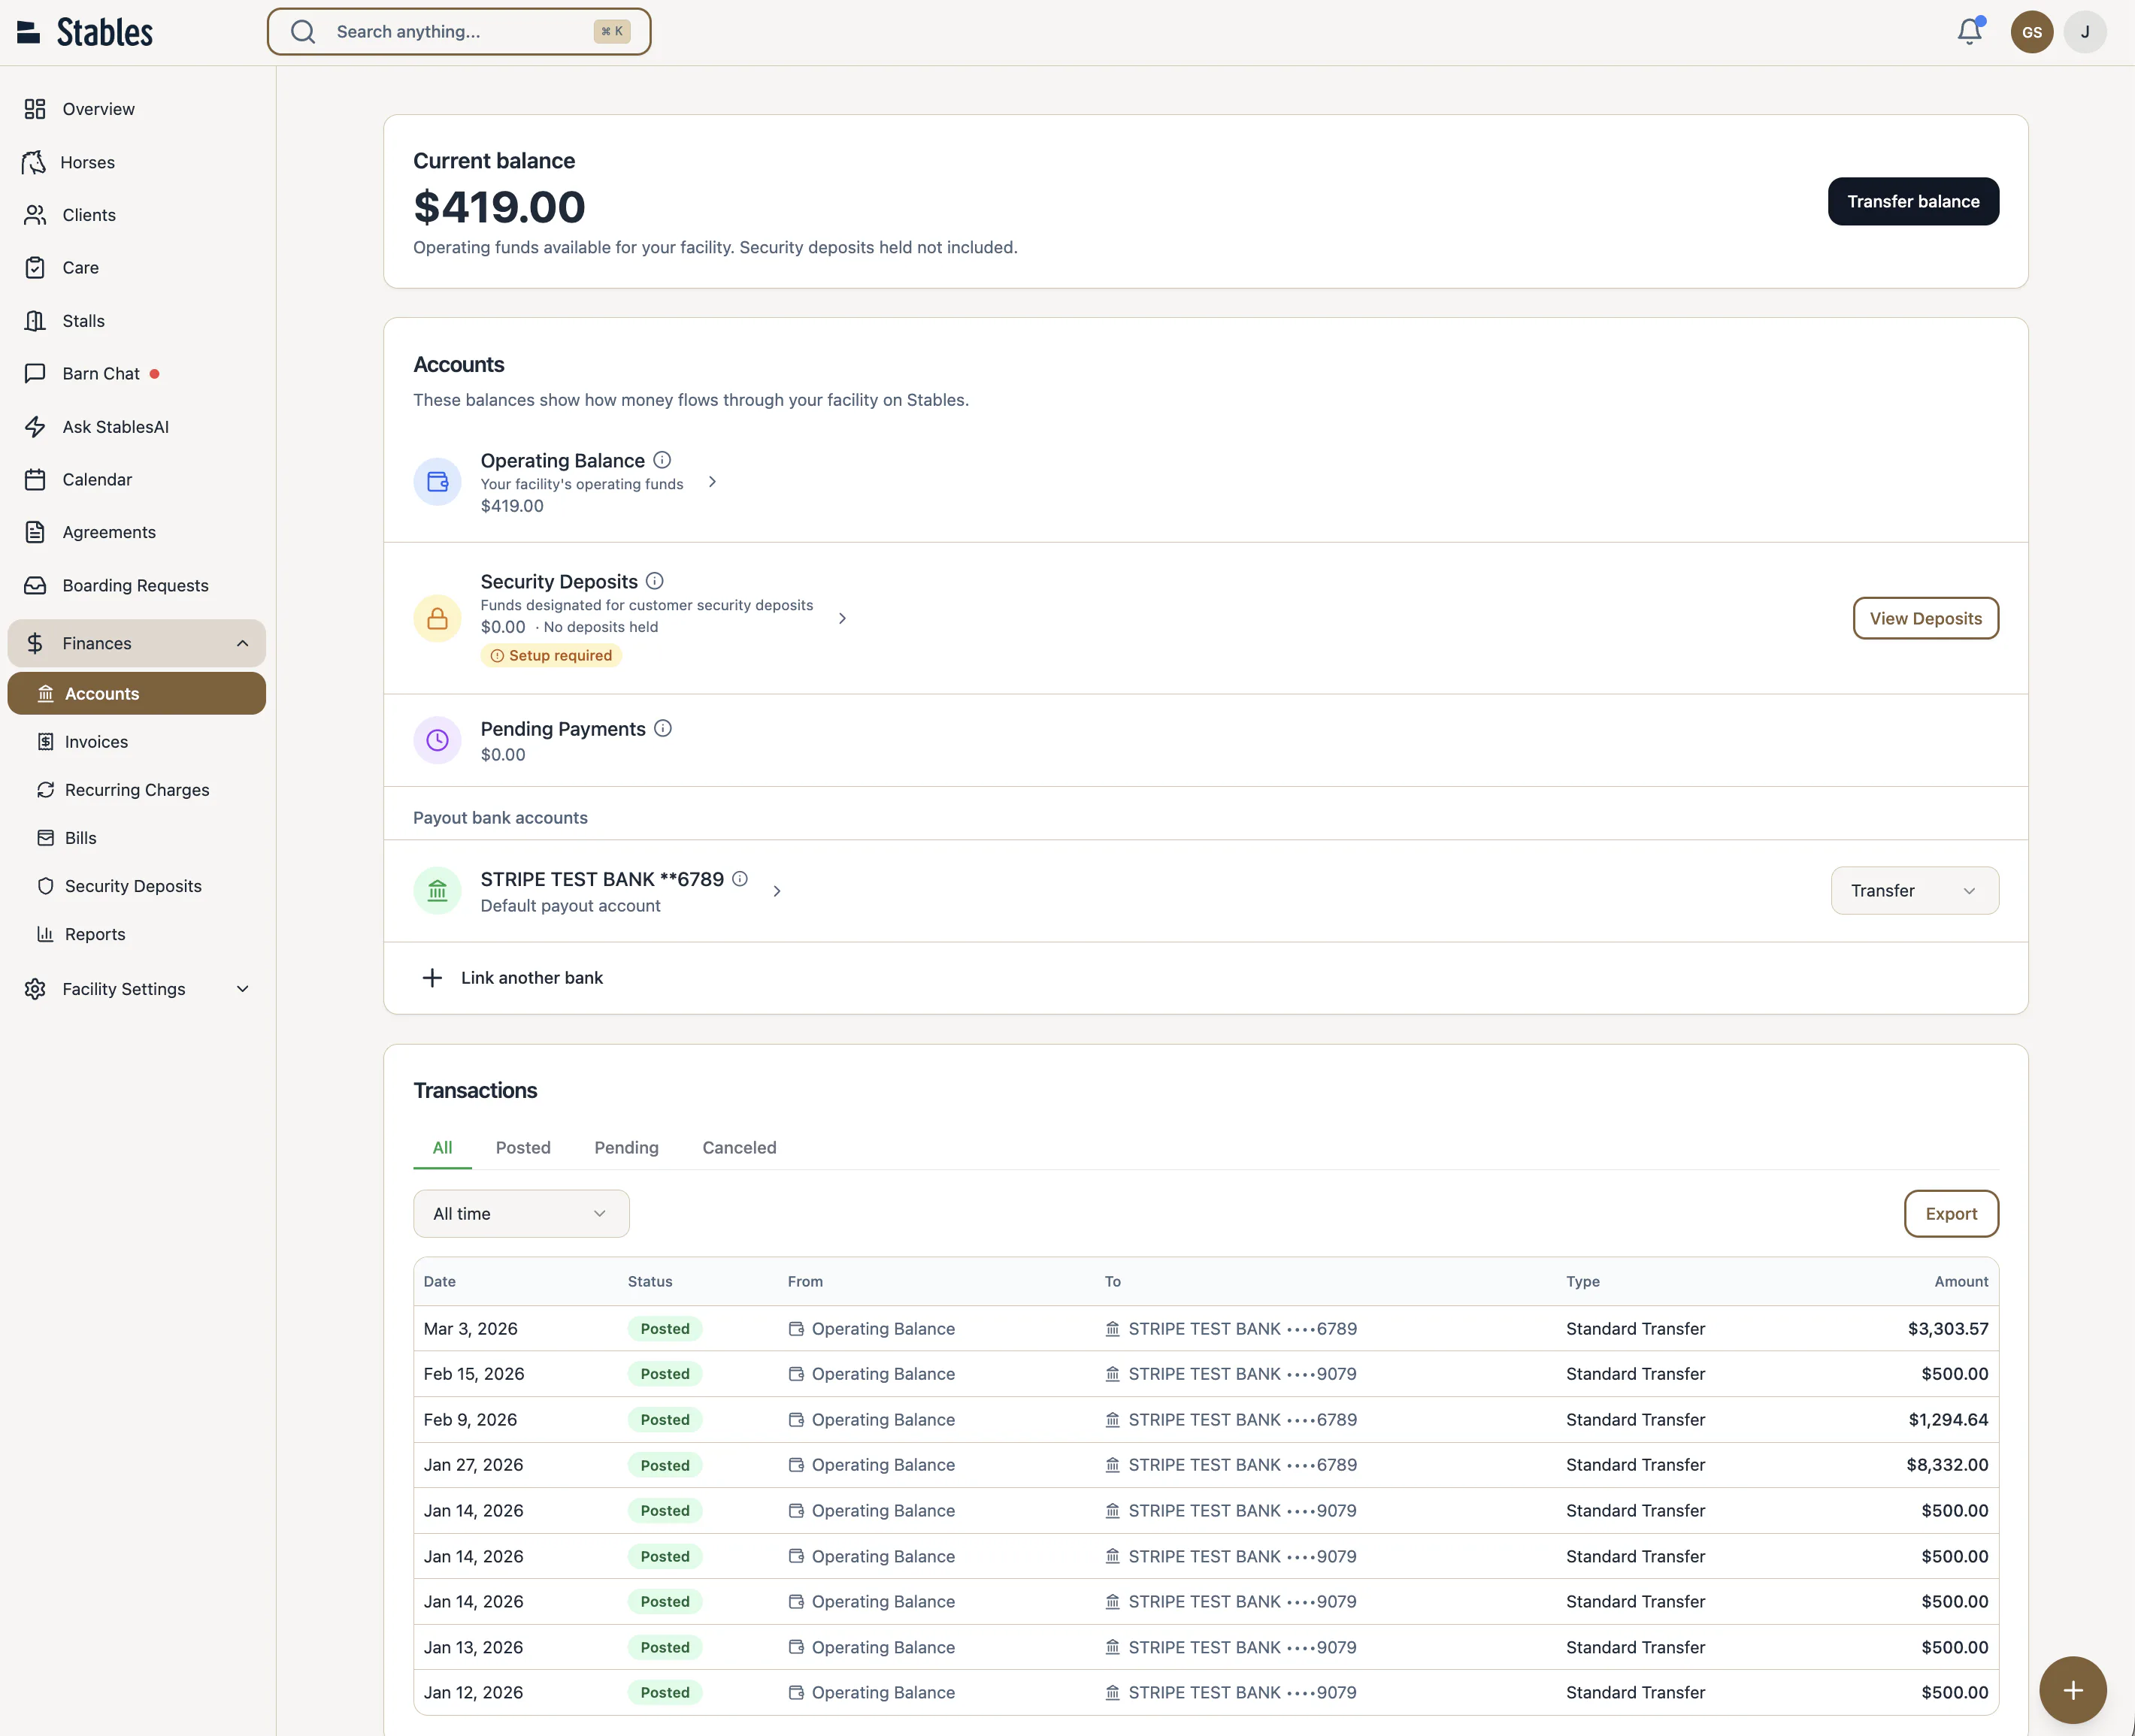Screen dimensions: 2135x1736
Task: Switch to the Pending transactions tab
Action: [x=626, y=1148]
